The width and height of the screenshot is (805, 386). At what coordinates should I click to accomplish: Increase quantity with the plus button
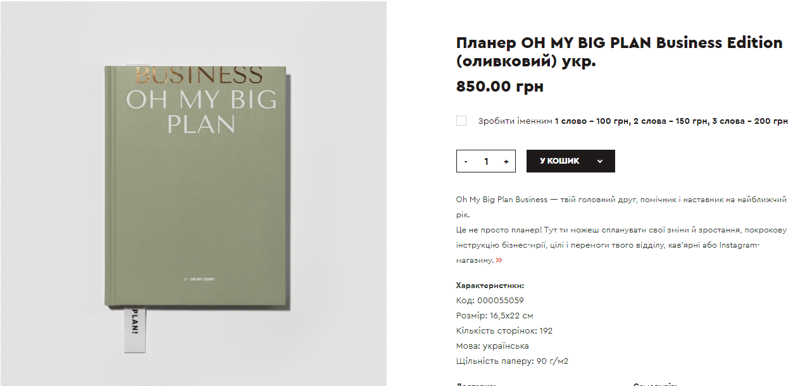(506, 161)
